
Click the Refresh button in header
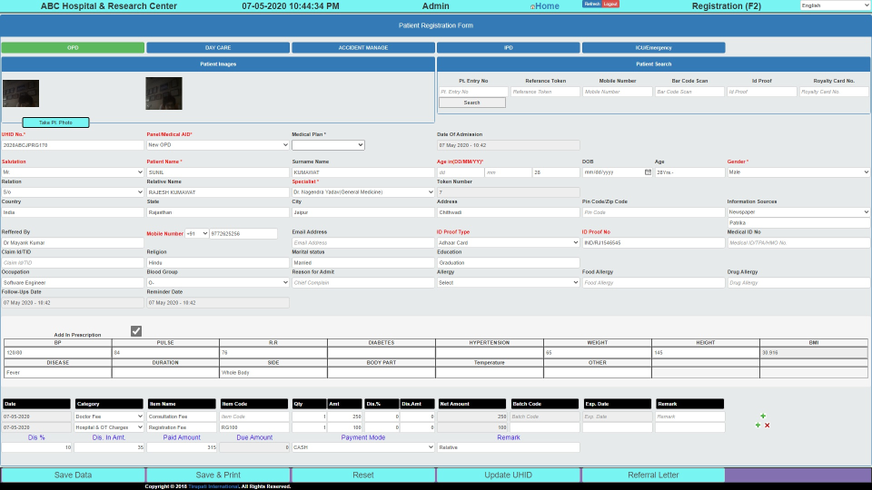pyautogui.click(x=591, y=4)
